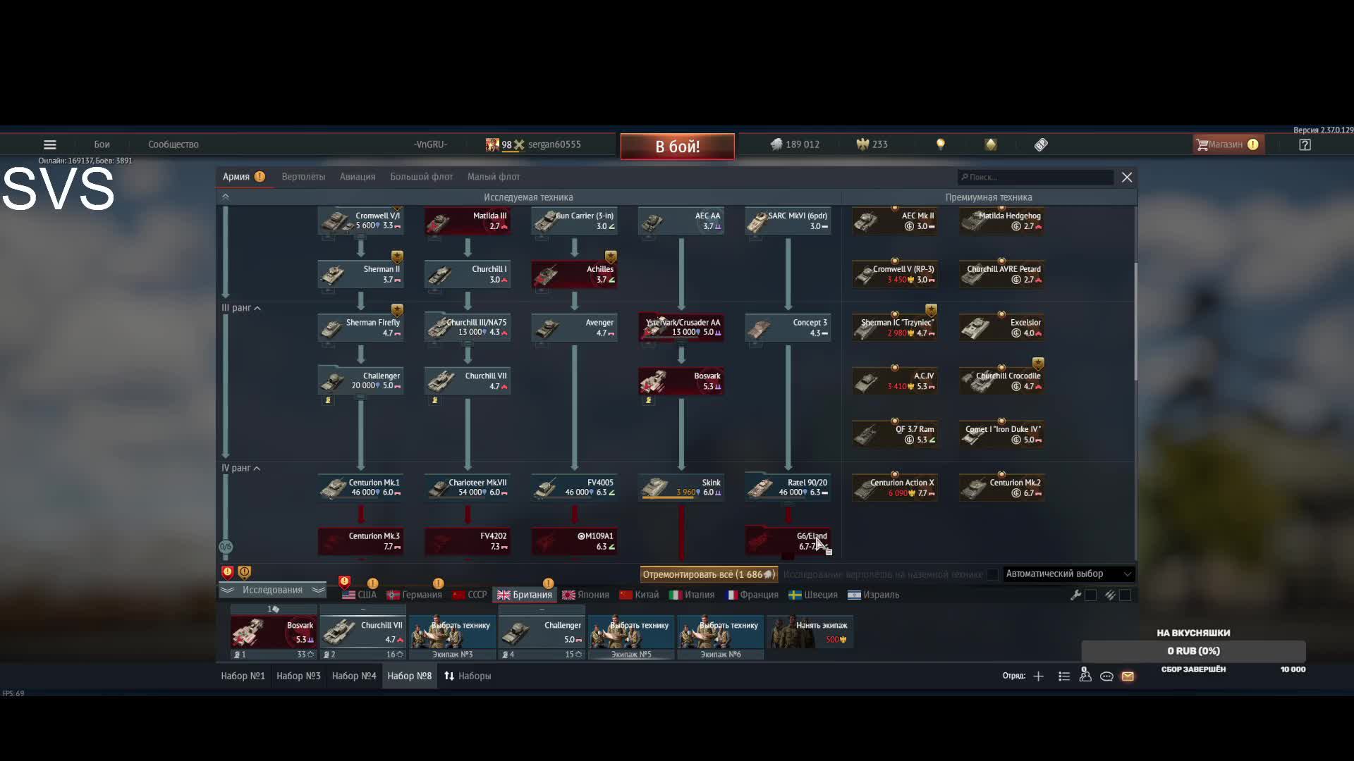Viewport: 1354px width, 761px height.
Task: Click the light bulb hints icon
Action: point(940,144)
